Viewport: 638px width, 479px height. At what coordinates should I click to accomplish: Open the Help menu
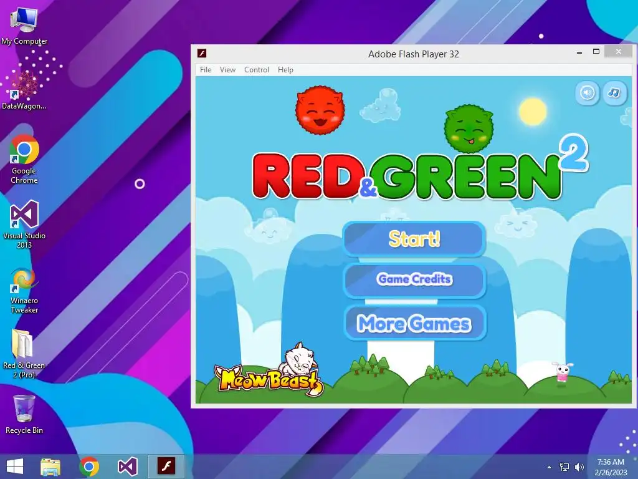click(285, 70)
